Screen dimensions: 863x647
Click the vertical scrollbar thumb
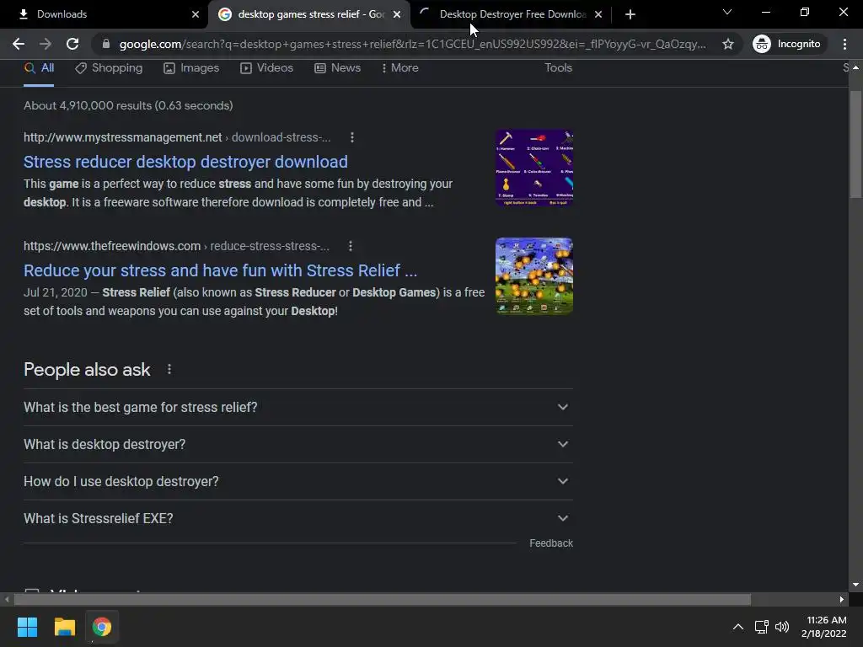(x=855, y=143)
